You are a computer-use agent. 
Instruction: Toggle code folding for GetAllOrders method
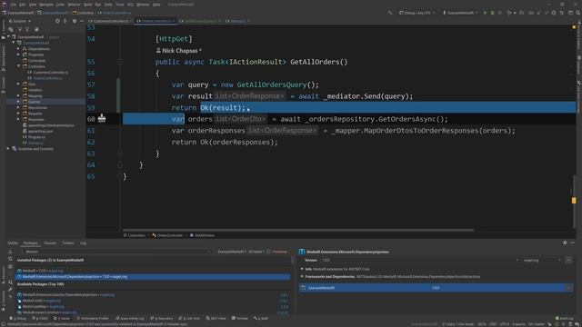coord(120,62)
